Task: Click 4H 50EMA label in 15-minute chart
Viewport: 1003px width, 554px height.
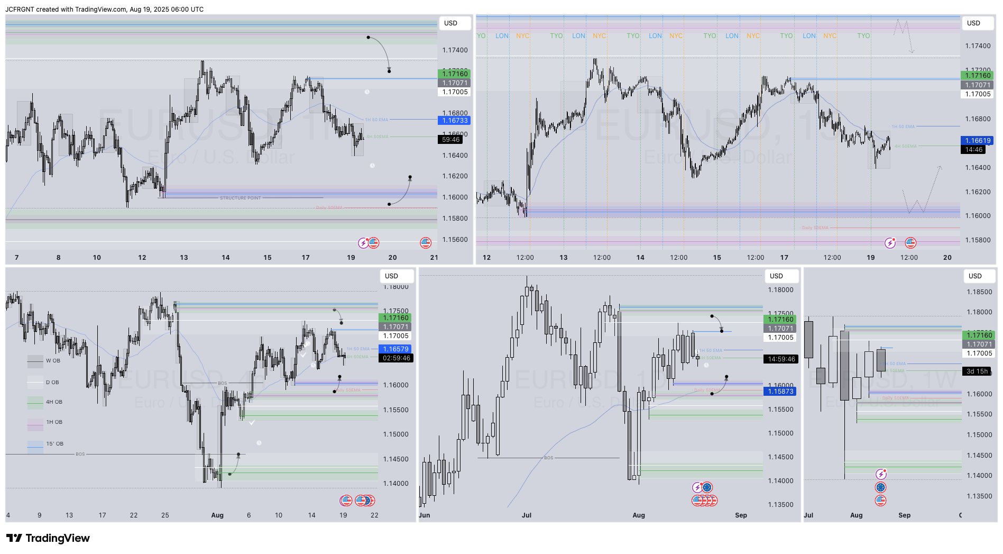Action: coord(906,147)
